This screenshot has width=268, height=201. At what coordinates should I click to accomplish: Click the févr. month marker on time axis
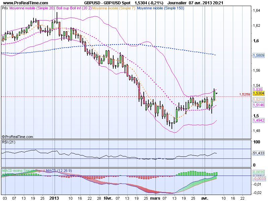[108, 198]
